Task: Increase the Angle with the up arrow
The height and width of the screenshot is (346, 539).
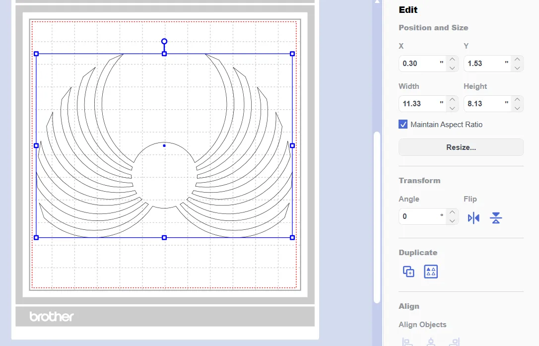Action: [452, 212]
